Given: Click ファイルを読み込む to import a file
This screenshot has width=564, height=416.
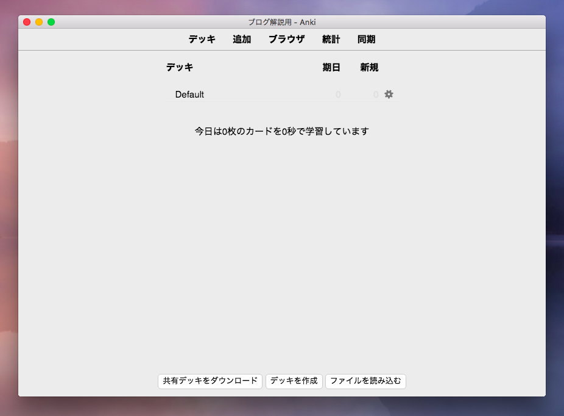Looking at the screenshot, I should [365, 381].
